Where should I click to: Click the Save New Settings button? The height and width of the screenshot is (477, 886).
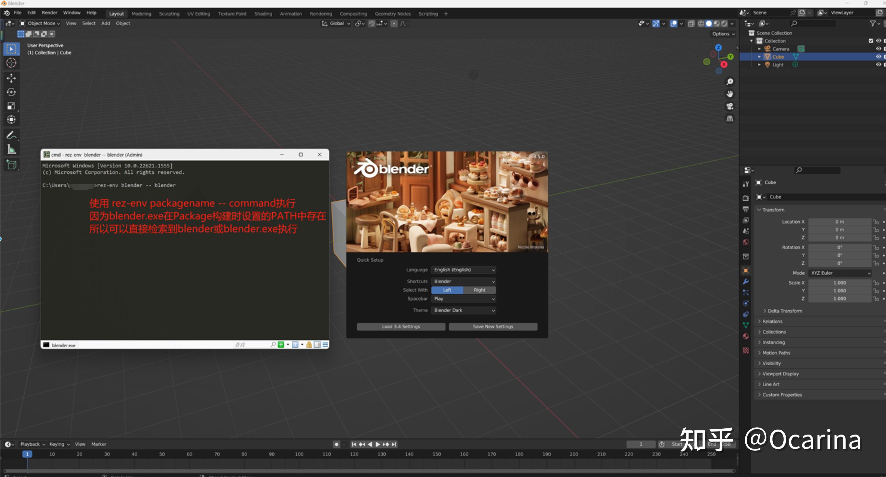tap(493, 326)
